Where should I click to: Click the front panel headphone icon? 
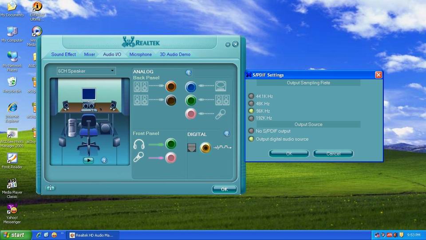click(139, 144)
